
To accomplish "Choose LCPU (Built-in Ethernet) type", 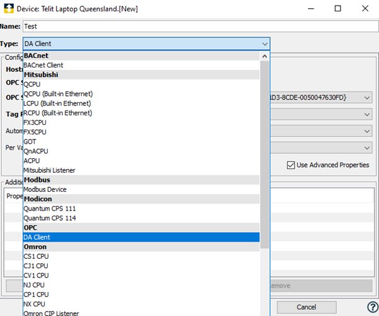I will point(142,103).
